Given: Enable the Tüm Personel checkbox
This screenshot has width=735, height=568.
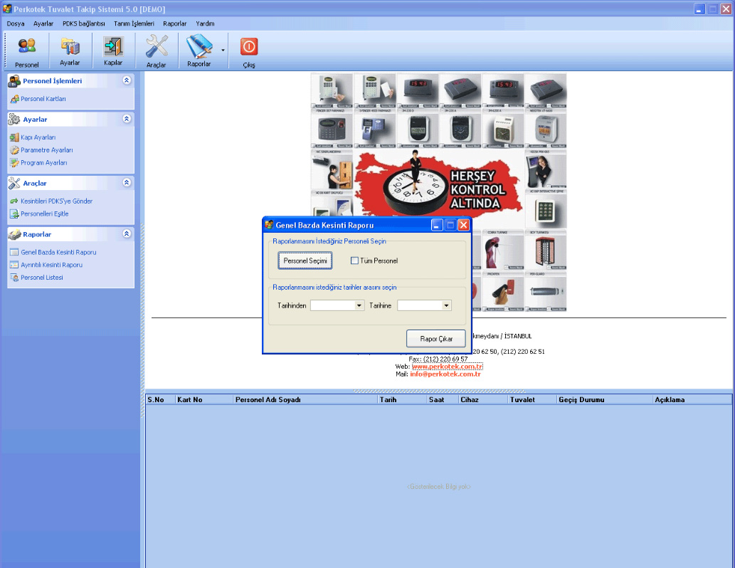Looking at the screenshot, I should [354, 261].
